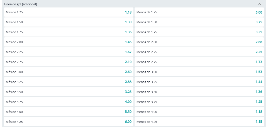Select the Más de 2.25 option

[x=69, y=52]
